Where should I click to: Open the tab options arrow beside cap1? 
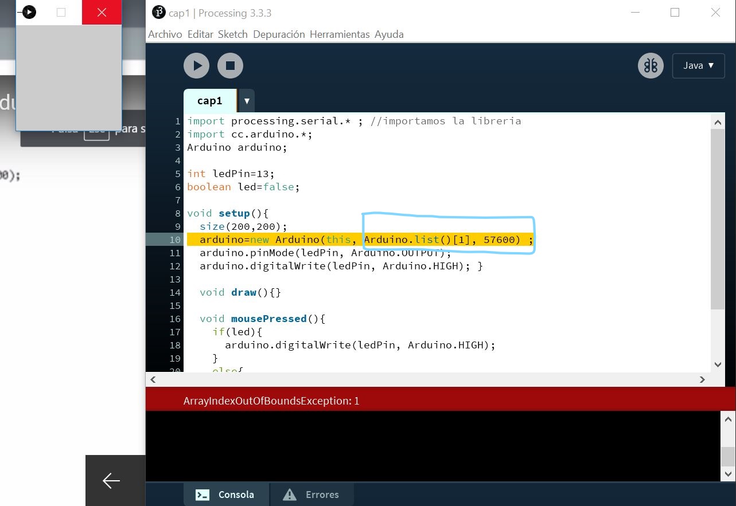247,101
